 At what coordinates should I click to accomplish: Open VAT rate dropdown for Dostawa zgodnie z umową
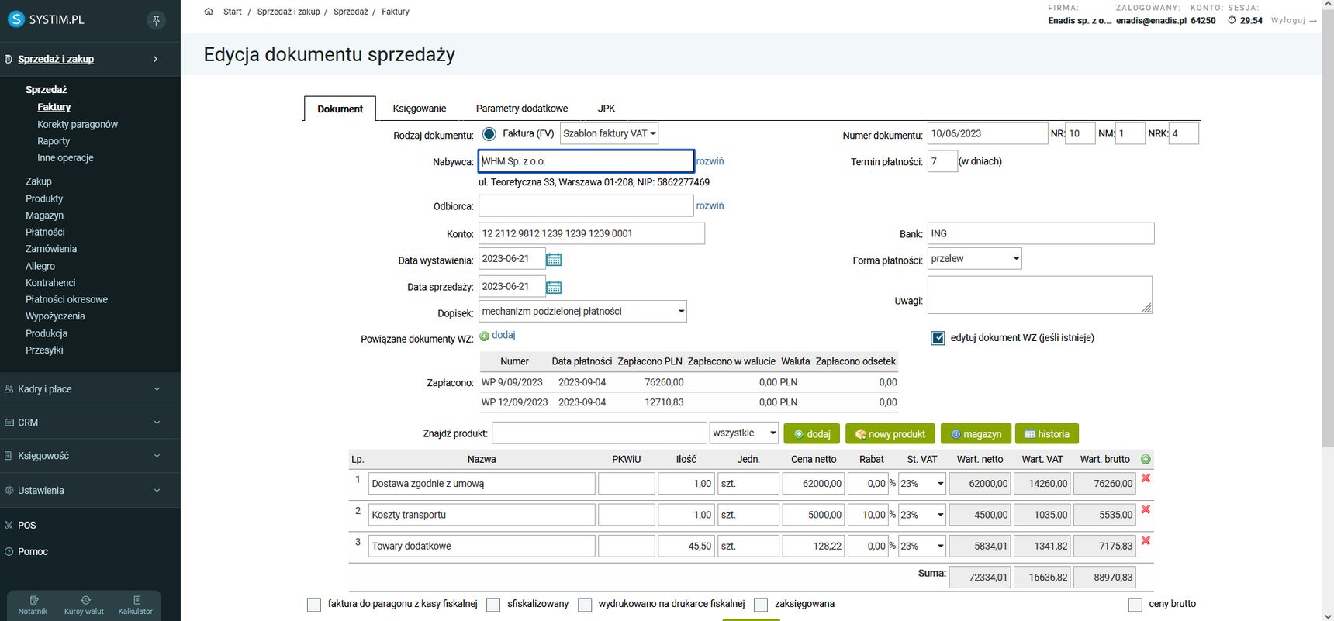click(922, 484)
